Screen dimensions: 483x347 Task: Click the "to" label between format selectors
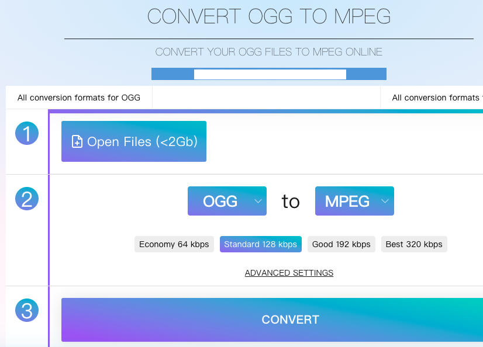[291, 202]
